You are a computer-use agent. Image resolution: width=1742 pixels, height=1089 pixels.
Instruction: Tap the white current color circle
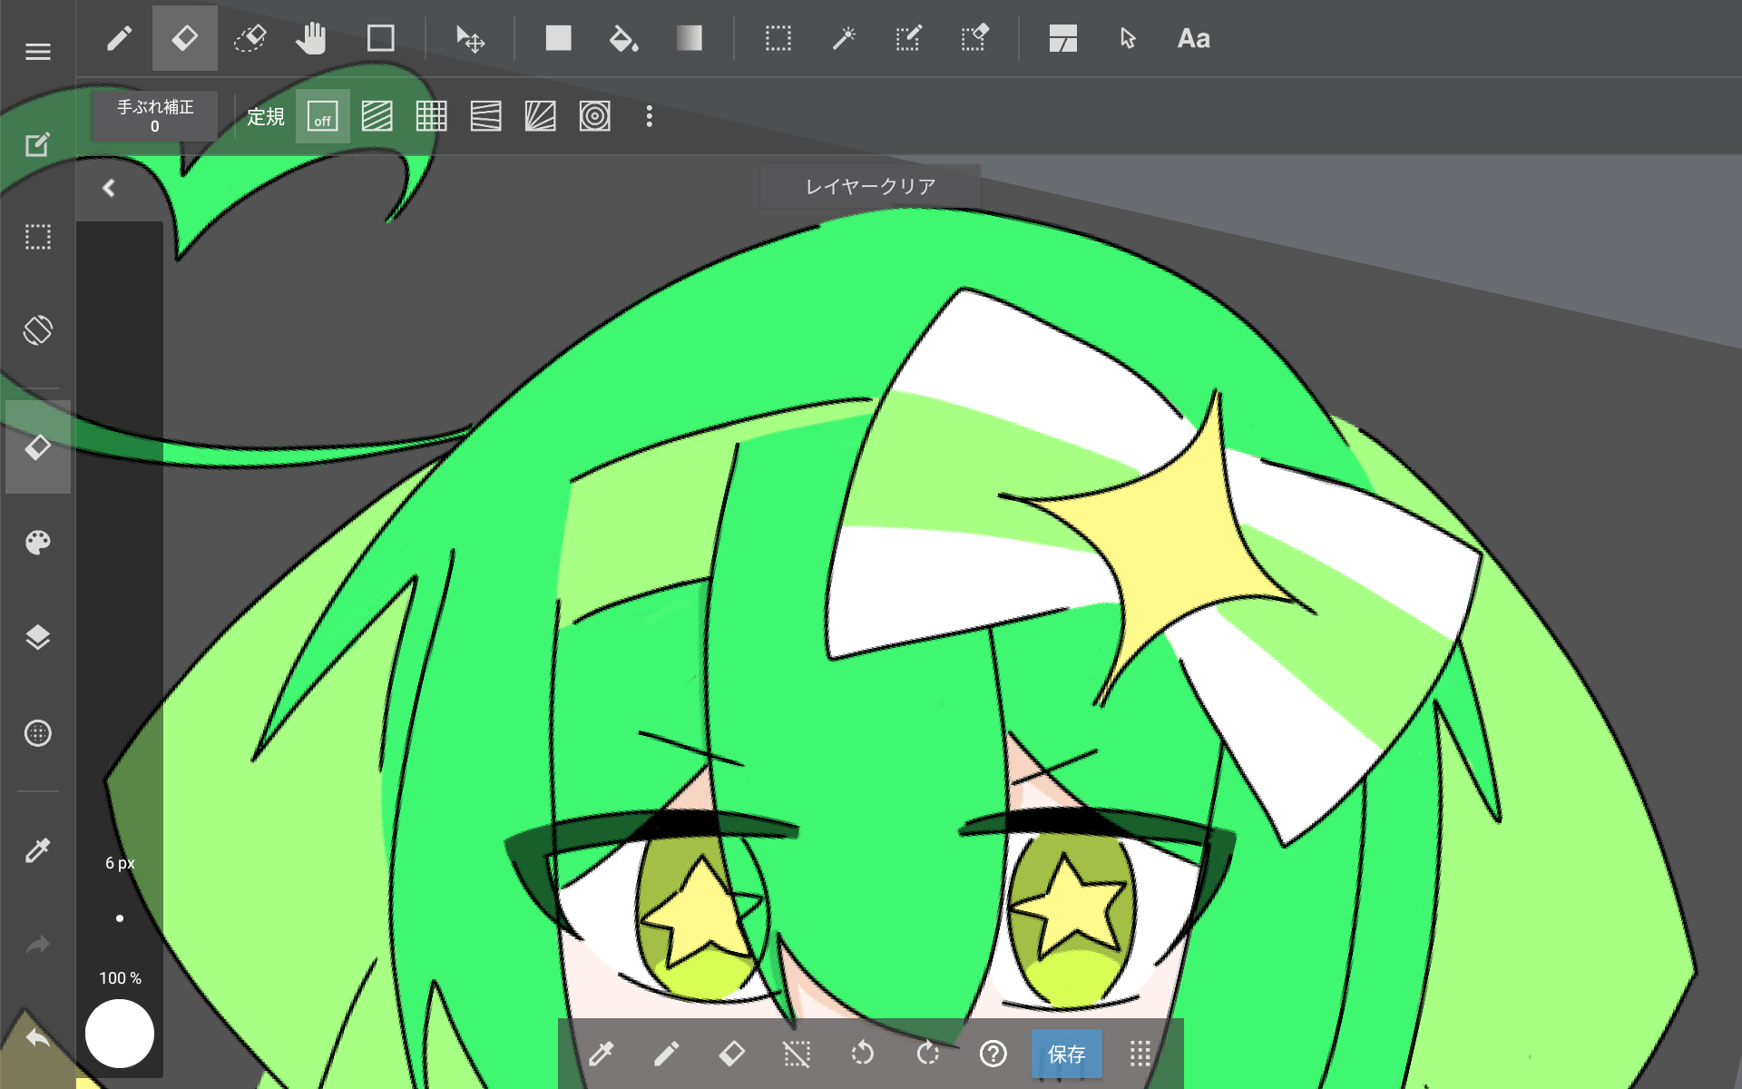click(x=120, y=1034)
